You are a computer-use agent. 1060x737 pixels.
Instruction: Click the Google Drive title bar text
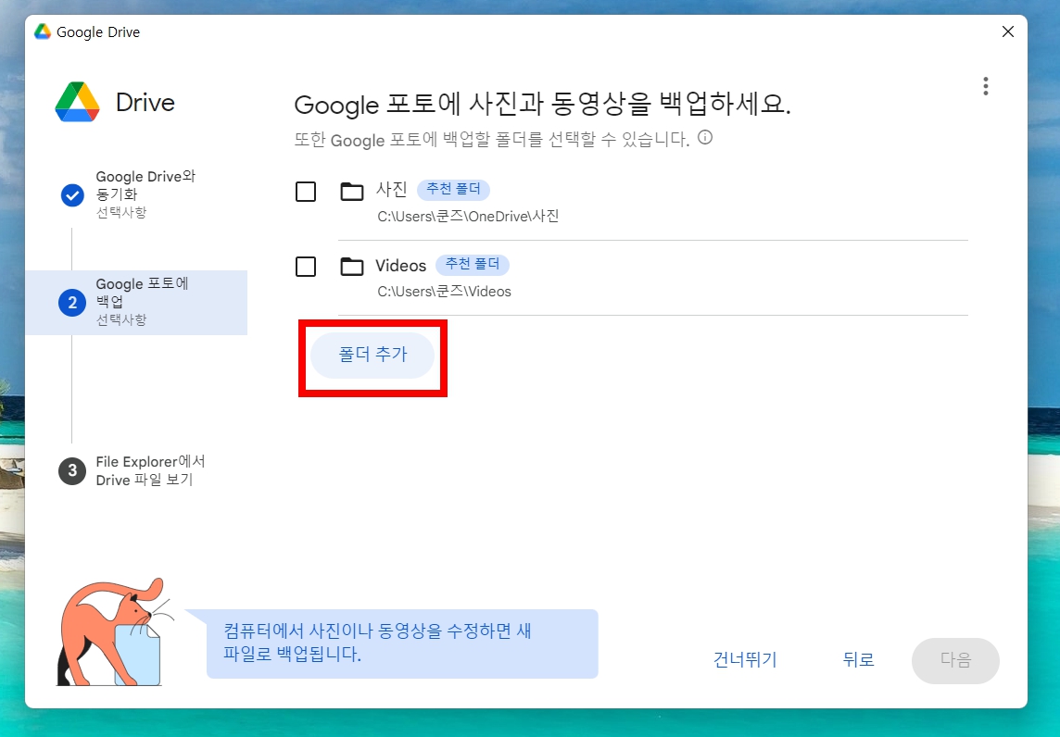click(98, 32)
